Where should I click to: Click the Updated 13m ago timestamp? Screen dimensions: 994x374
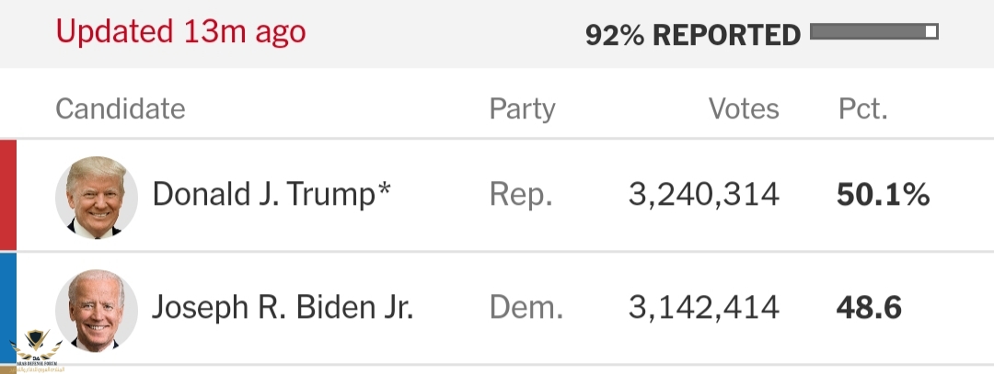[180, 32]
